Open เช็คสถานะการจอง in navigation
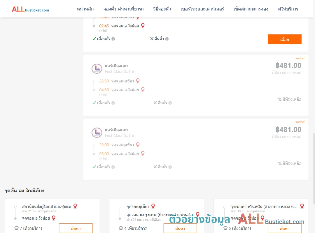Image resolution: width=315 pixels, height=233 pixels. [x=251, y=9]
